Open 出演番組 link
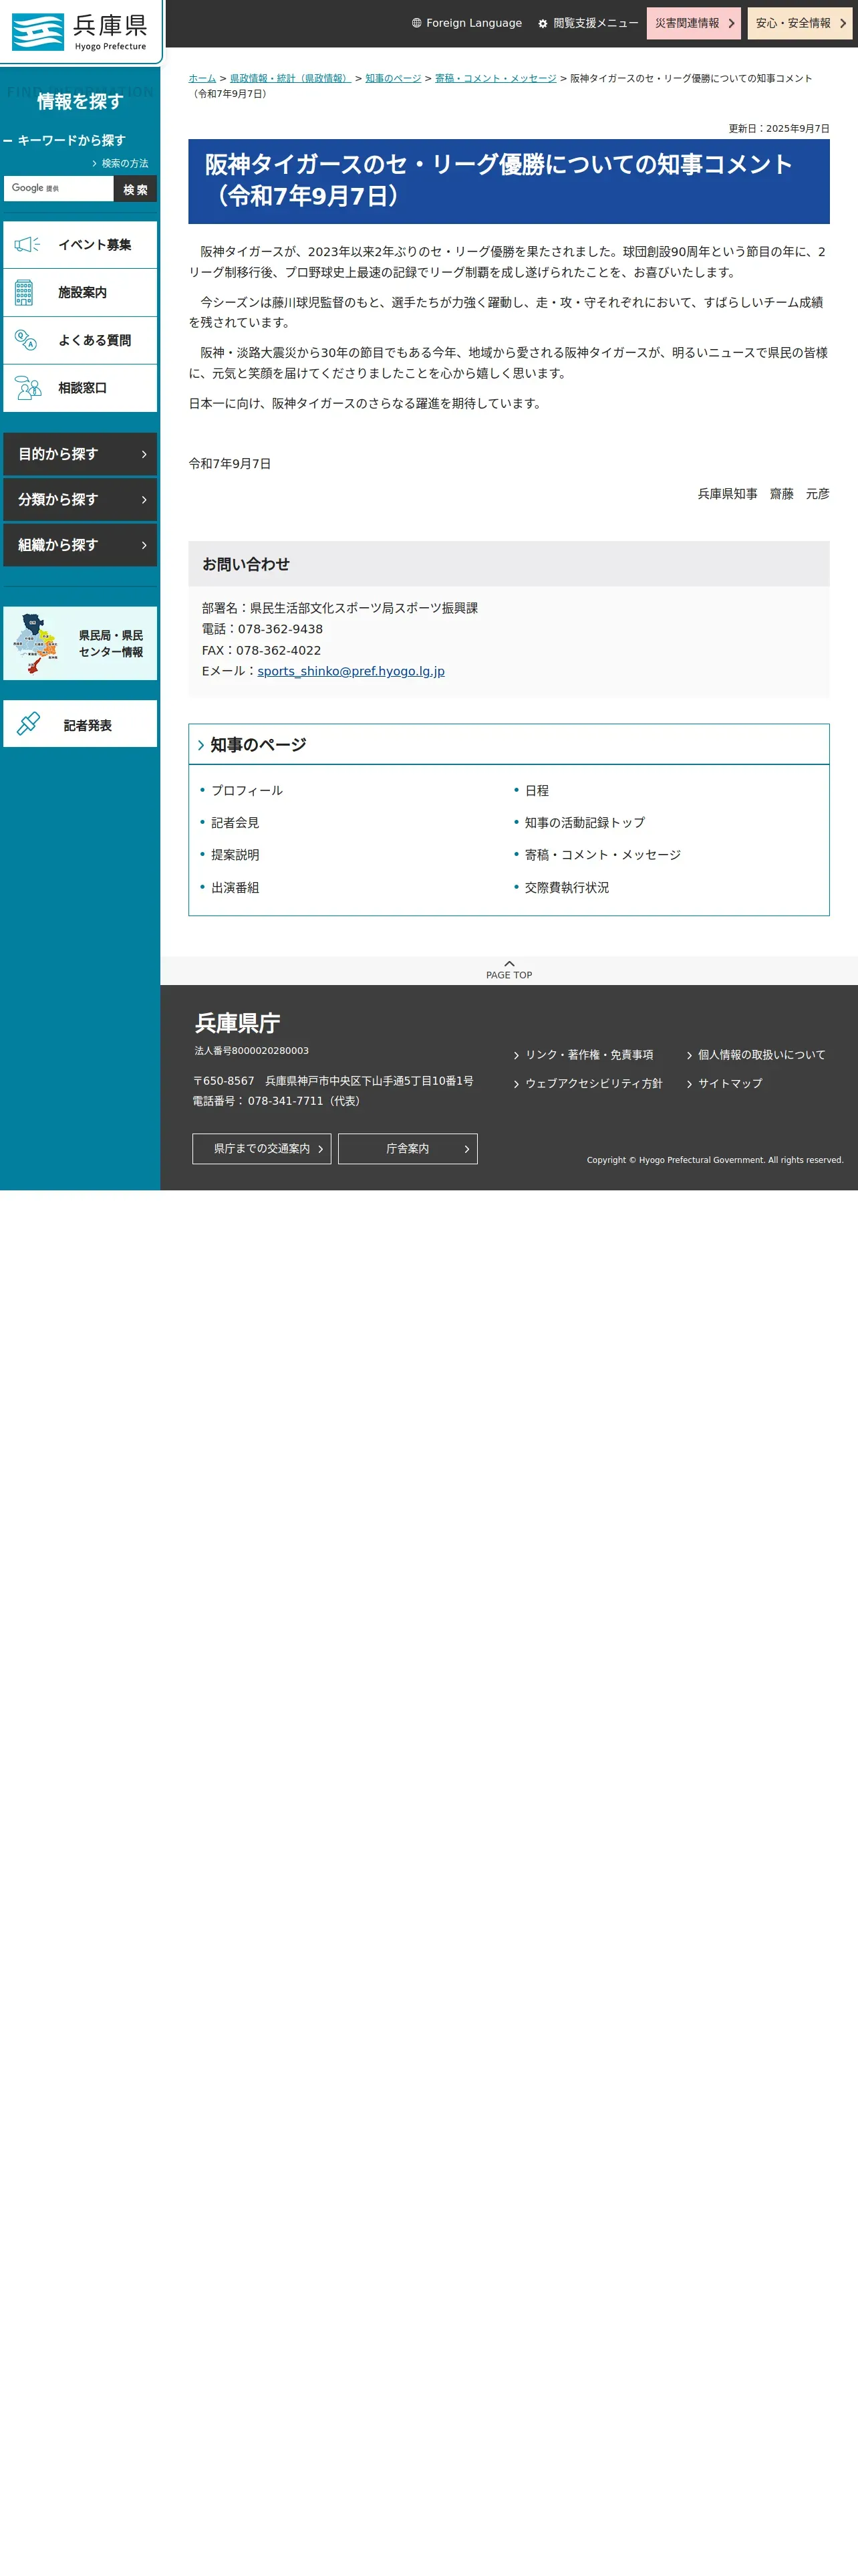The height and width of the screenshot is (2576, 858). pos(235,888)
